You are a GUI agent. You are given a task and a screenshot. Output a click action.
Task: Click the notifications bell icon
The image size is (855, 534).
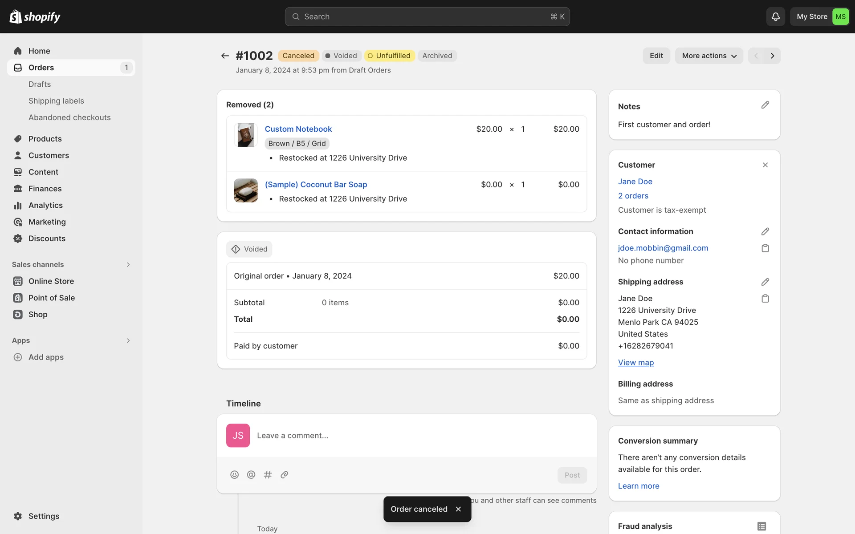(x=775, y=17)
